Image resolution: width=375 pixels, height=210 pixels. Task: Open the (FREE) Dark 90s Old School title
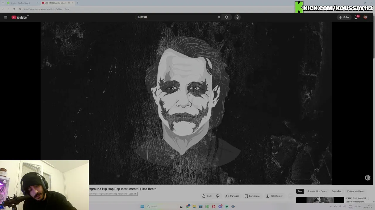pyautogui.click(x=356, y=200)
